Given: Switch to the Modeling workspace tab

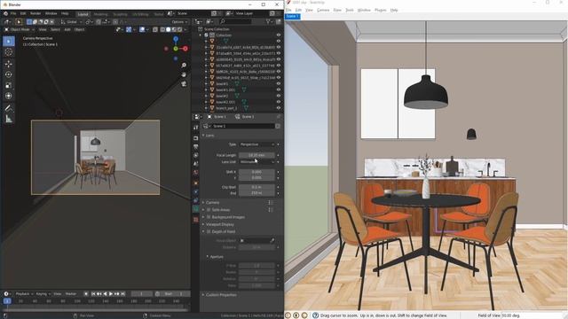Looking at the screenshot, I should pos(100,14).
